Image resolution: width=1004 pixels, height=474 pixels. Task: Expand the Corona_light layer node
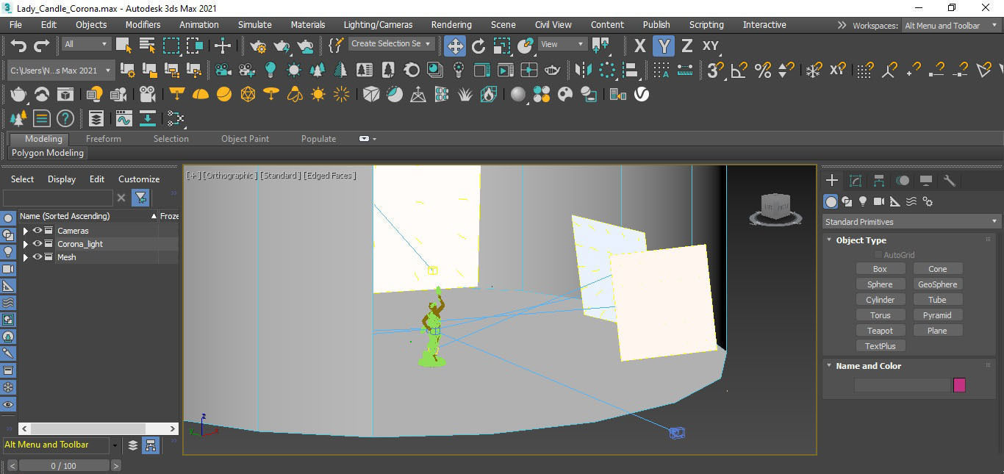pos(26,244)
